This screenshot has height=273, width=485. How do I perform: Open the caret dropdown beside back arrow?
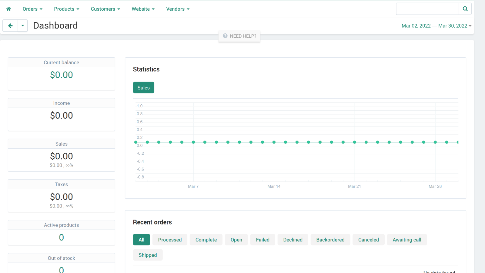23,26
